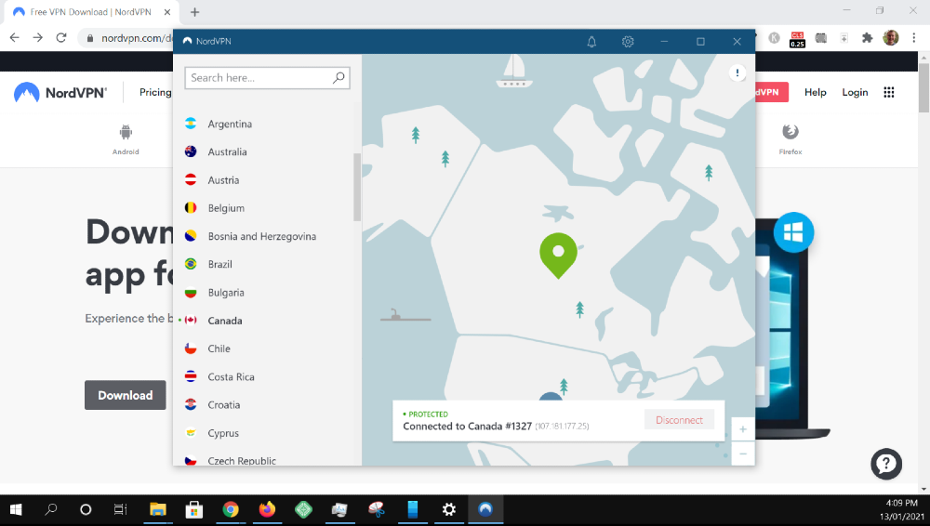930x526 pixels.
Task: Click the NordVPN taskbar icon
Action: (x=485, y=509)
